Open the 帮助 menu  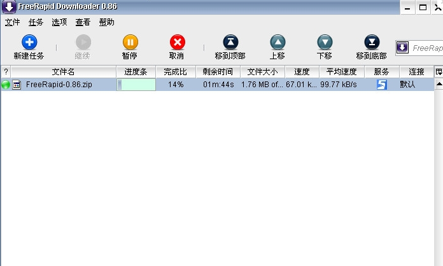pos(106,22)
